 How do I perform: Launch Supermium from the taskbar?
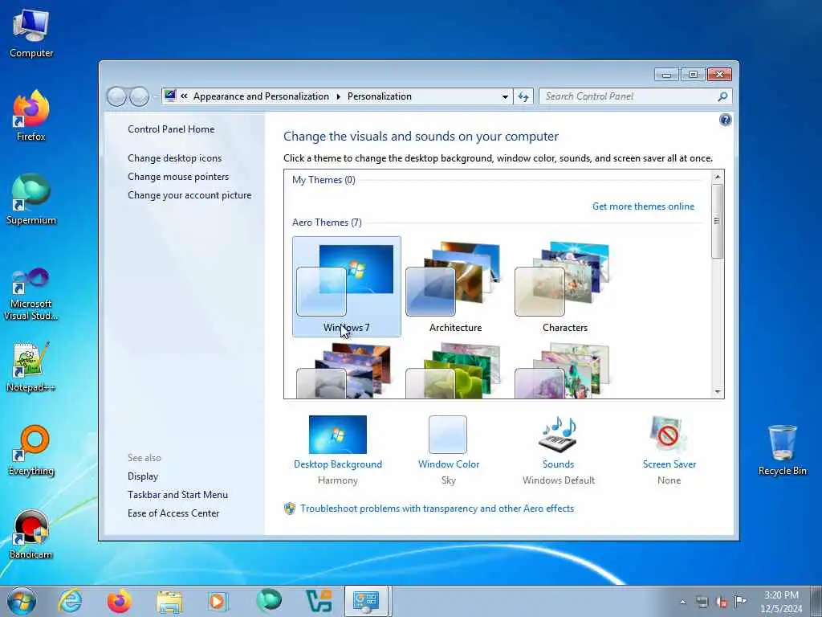(x=269, y=600)
